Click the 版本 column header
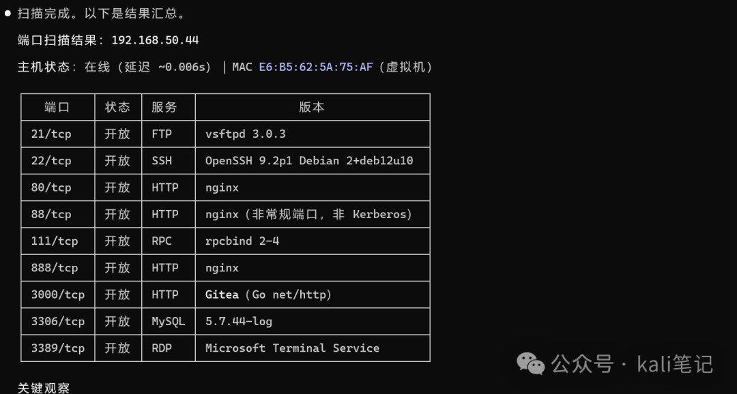Image resolution: width=737 pixels, height=394 pixels. (x=312, y=107)
